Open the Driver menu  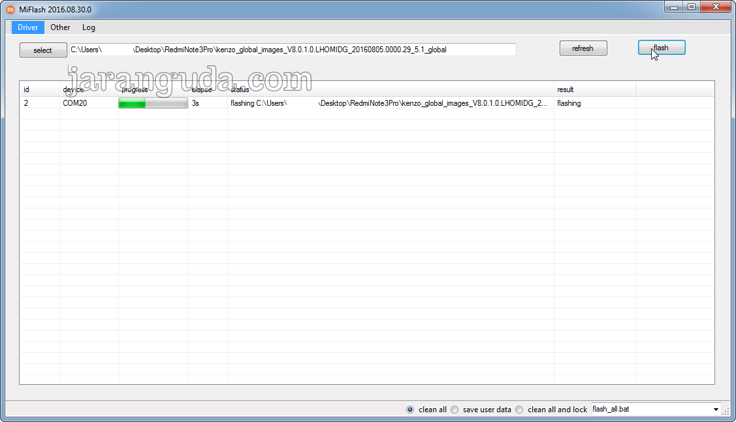(x=27, y=27)
